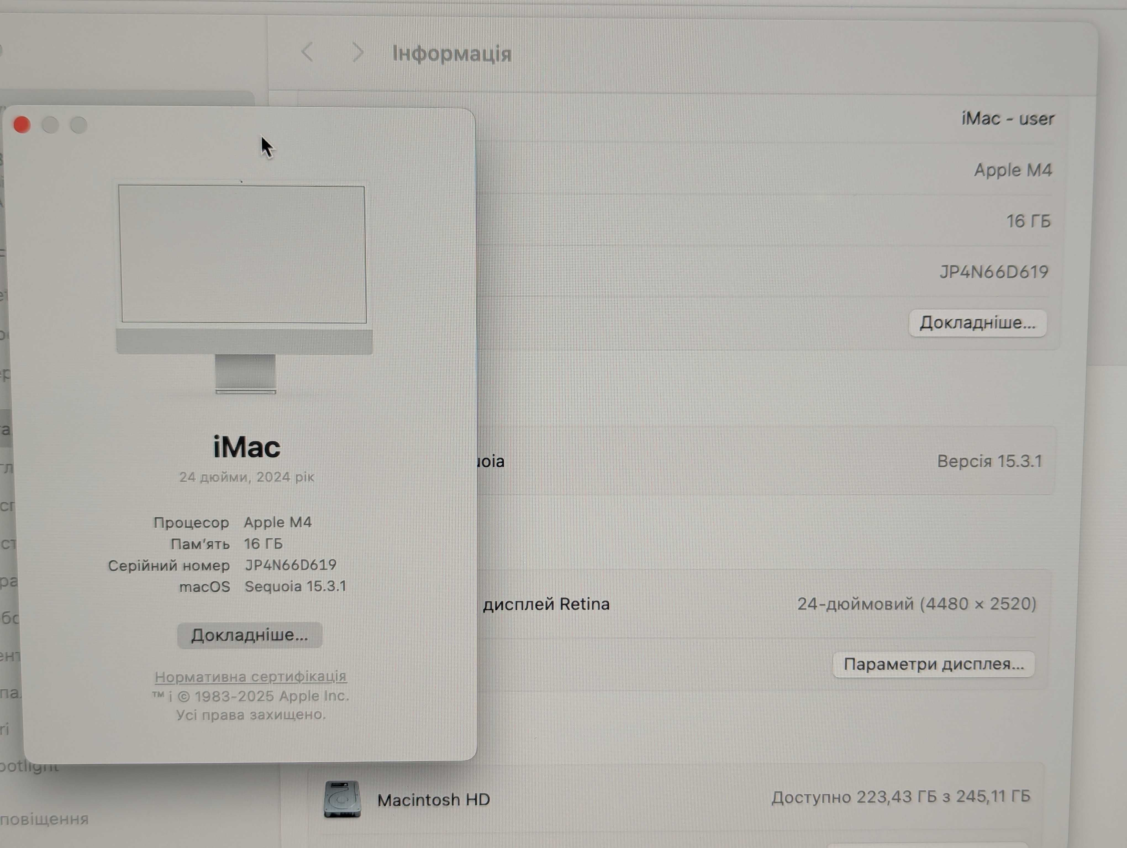Click the Macintosh HD label
Image resolution: width=1127 pixels, height=848 pixels.
tap(434, 800)
